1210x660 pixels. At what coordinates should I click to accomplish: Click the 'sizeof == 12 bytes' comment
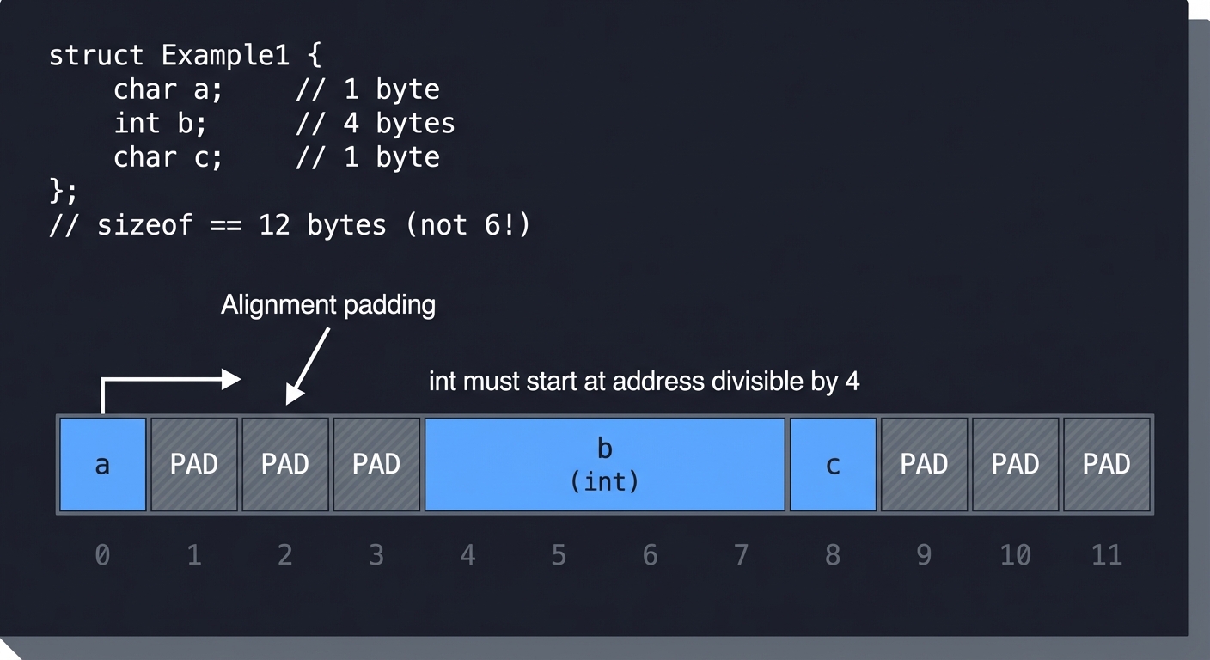click(x=290, y=225)
